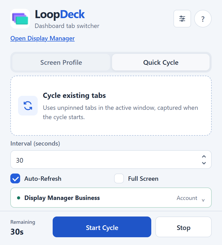The height and width of the screenshot is (245, 222).
Task: Disable the Auto-Refresh checkbox
Action: [x=15, y=178]
